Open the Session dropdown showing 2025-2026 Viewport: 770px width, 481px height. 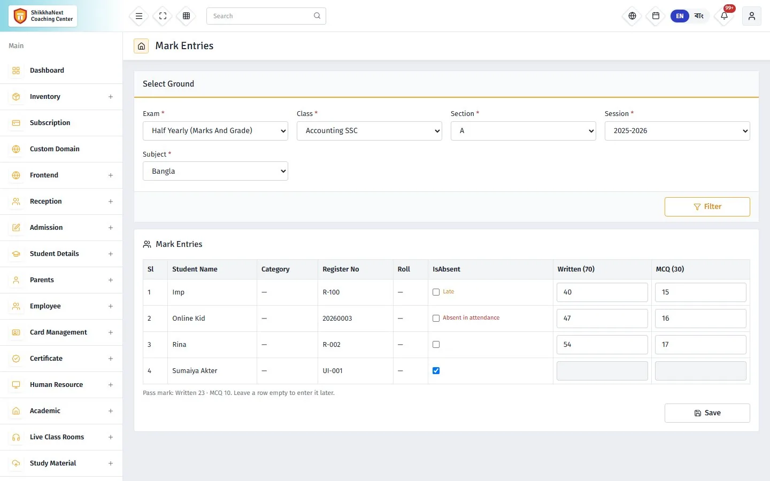click(x=677, y=131)
